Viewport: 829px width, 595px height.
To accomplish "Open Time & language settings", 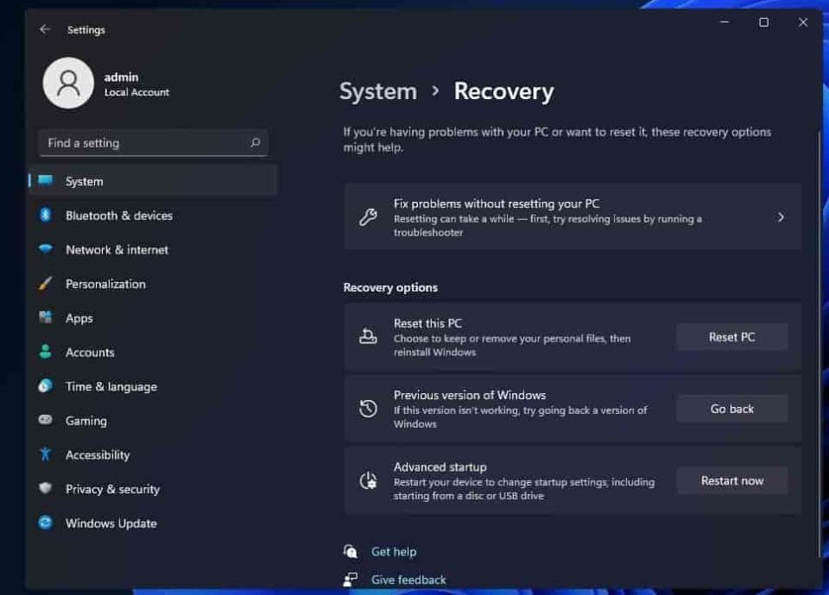I will (x=111, y=386).
